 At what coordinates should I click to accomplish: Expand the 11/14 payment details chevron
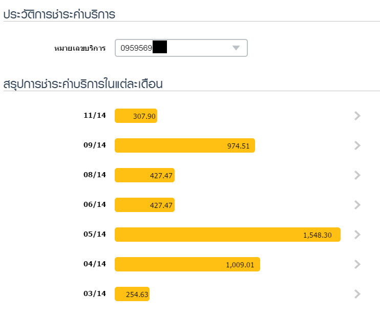point(357,116)
